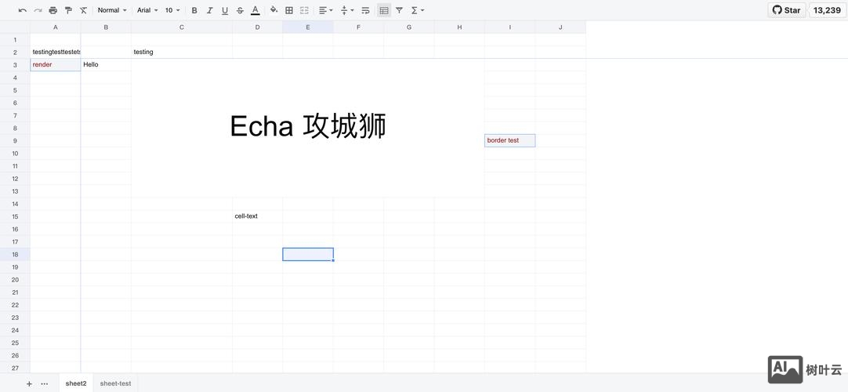Select column C header

(182, 27)
